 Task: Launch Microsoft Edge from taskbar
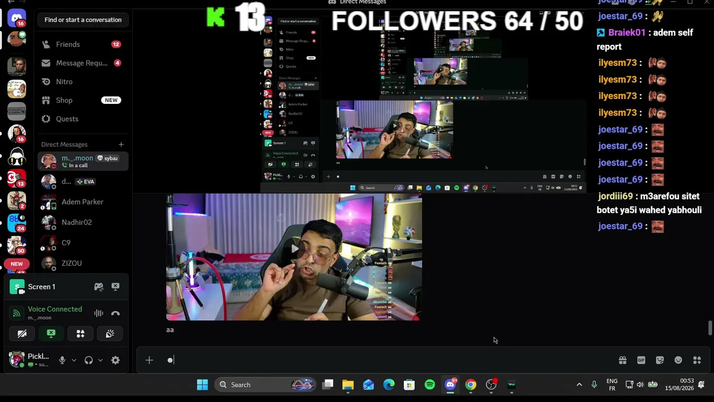coord(389,385)
